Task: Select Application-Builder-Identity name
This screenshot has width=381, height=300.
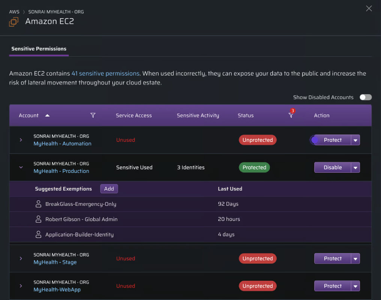Action: [79, 234]
